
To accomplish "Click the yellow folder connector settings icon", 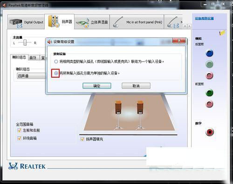I will point(222,33).
